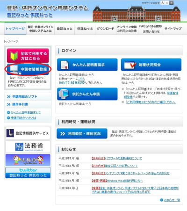The width and height of the screenshot is (187, 211).
Task: Click the 登記・供託オンライン申請システム site title
Action: pos(48,8)
